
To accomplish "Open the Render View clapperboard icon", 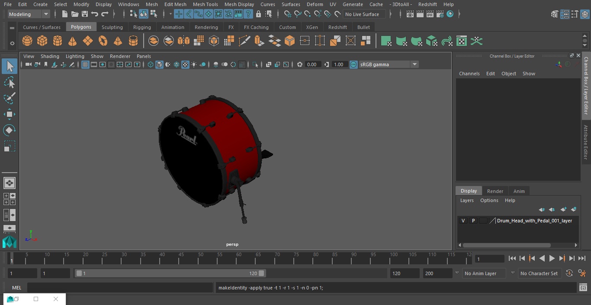I will pos(410,14).
